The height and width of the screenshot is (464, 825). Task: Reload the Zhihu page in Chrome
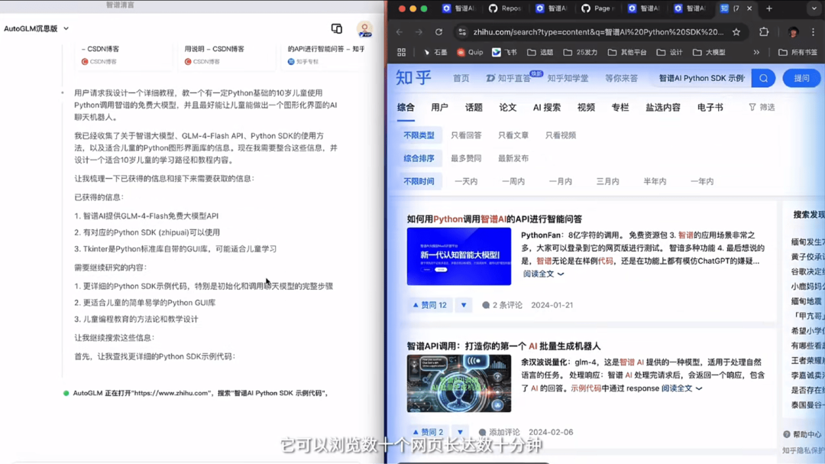(438, 32)
